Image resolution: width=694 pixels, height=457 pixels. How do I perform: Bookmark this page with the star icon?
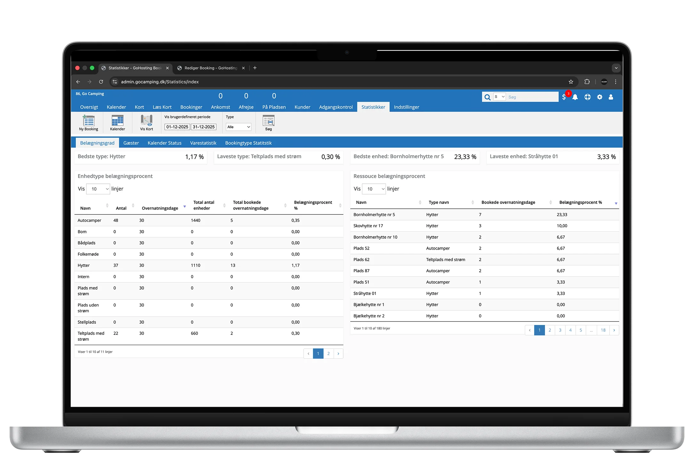[571, 82]
